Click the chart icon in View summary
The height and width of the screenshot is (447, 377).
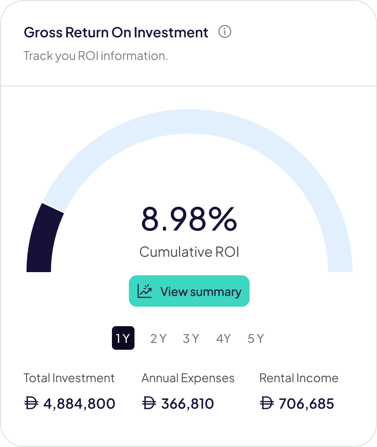pyautogui.click(x=145, y=291)
